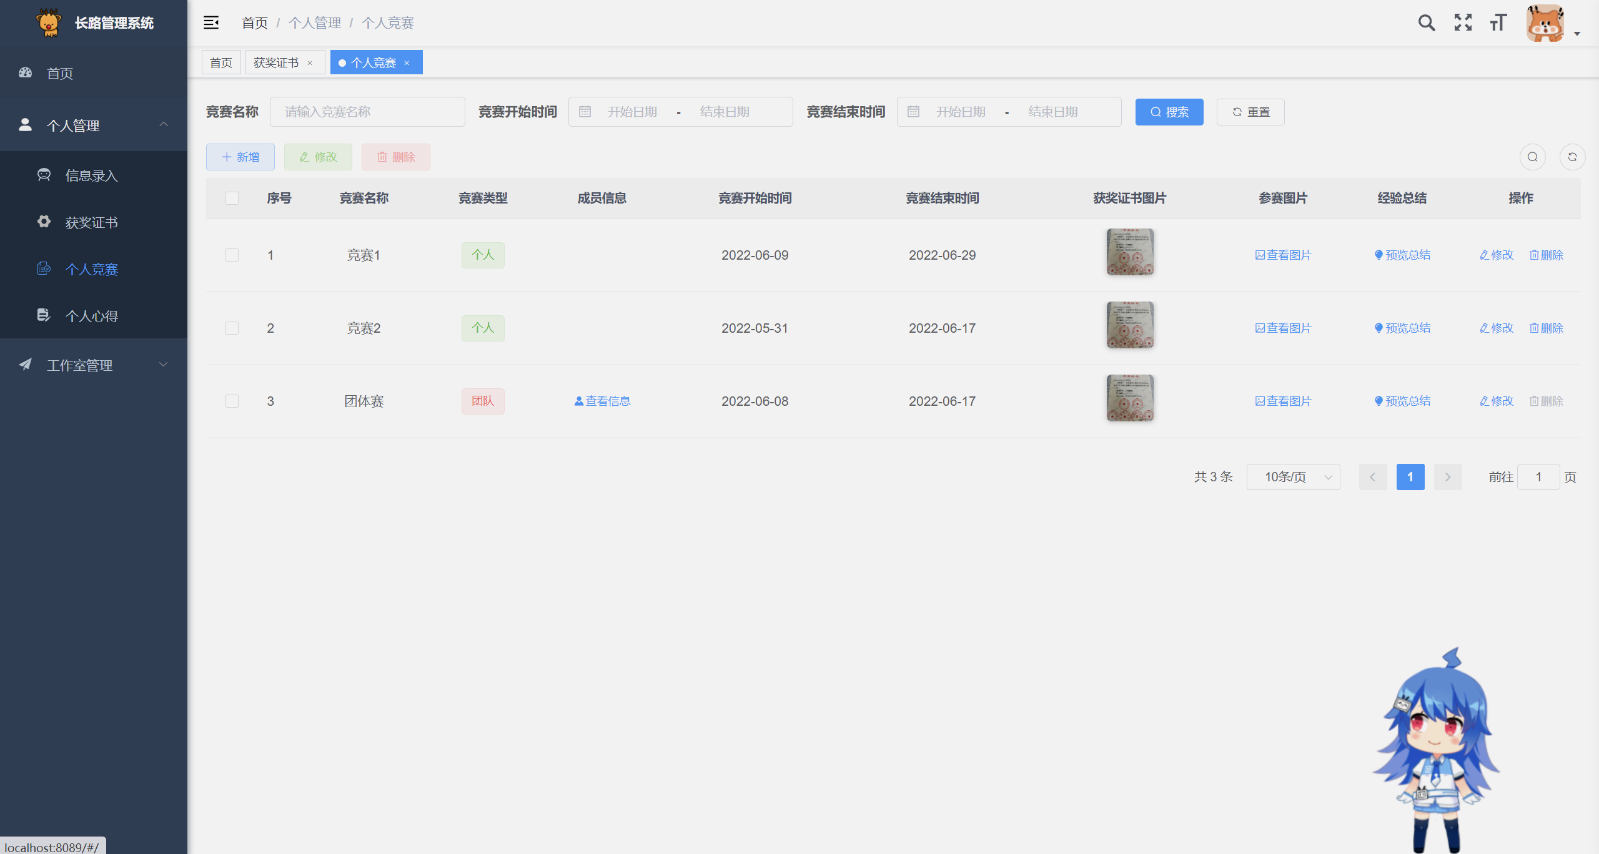Open 个人心得 in the sidebar

pos(92,316)
